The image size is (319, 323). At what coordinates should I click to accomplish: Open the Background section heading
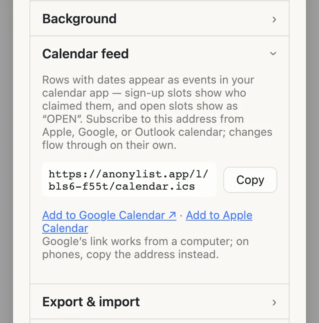pyautogui.click(x=79, y=19)
